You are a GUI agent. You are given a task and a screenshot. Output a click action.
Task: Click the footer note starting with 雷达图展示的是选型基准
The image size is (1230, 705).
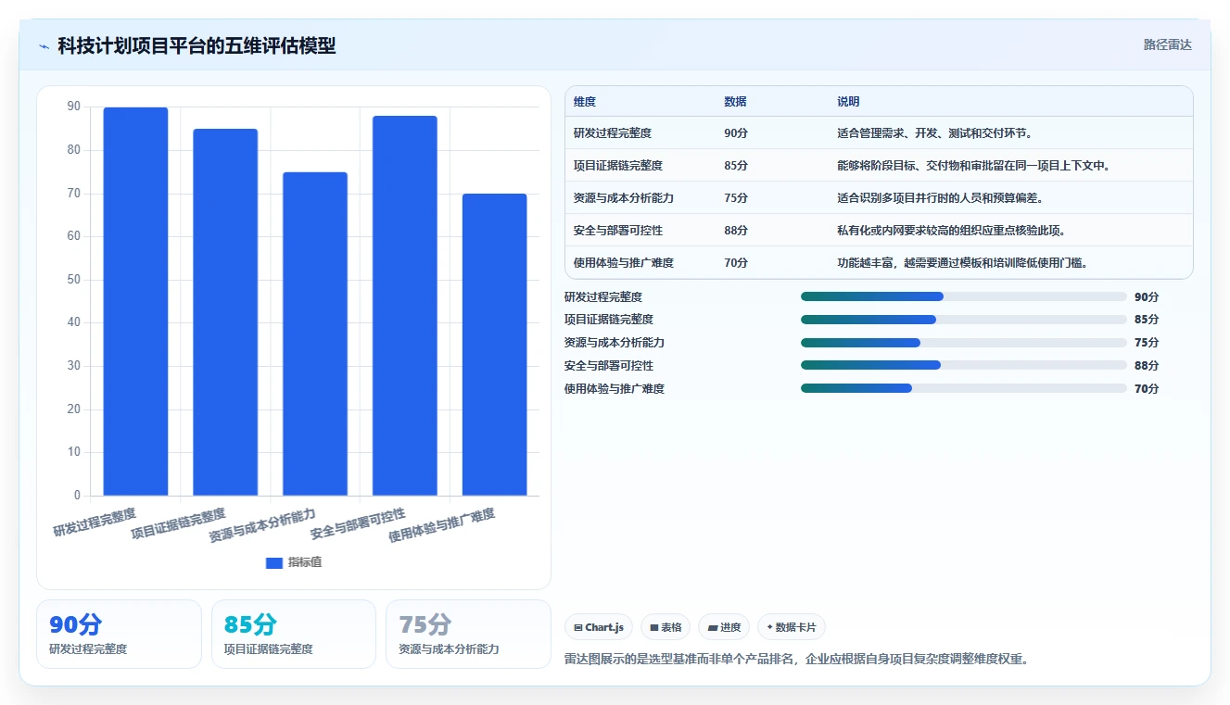[x=797, y=660]
